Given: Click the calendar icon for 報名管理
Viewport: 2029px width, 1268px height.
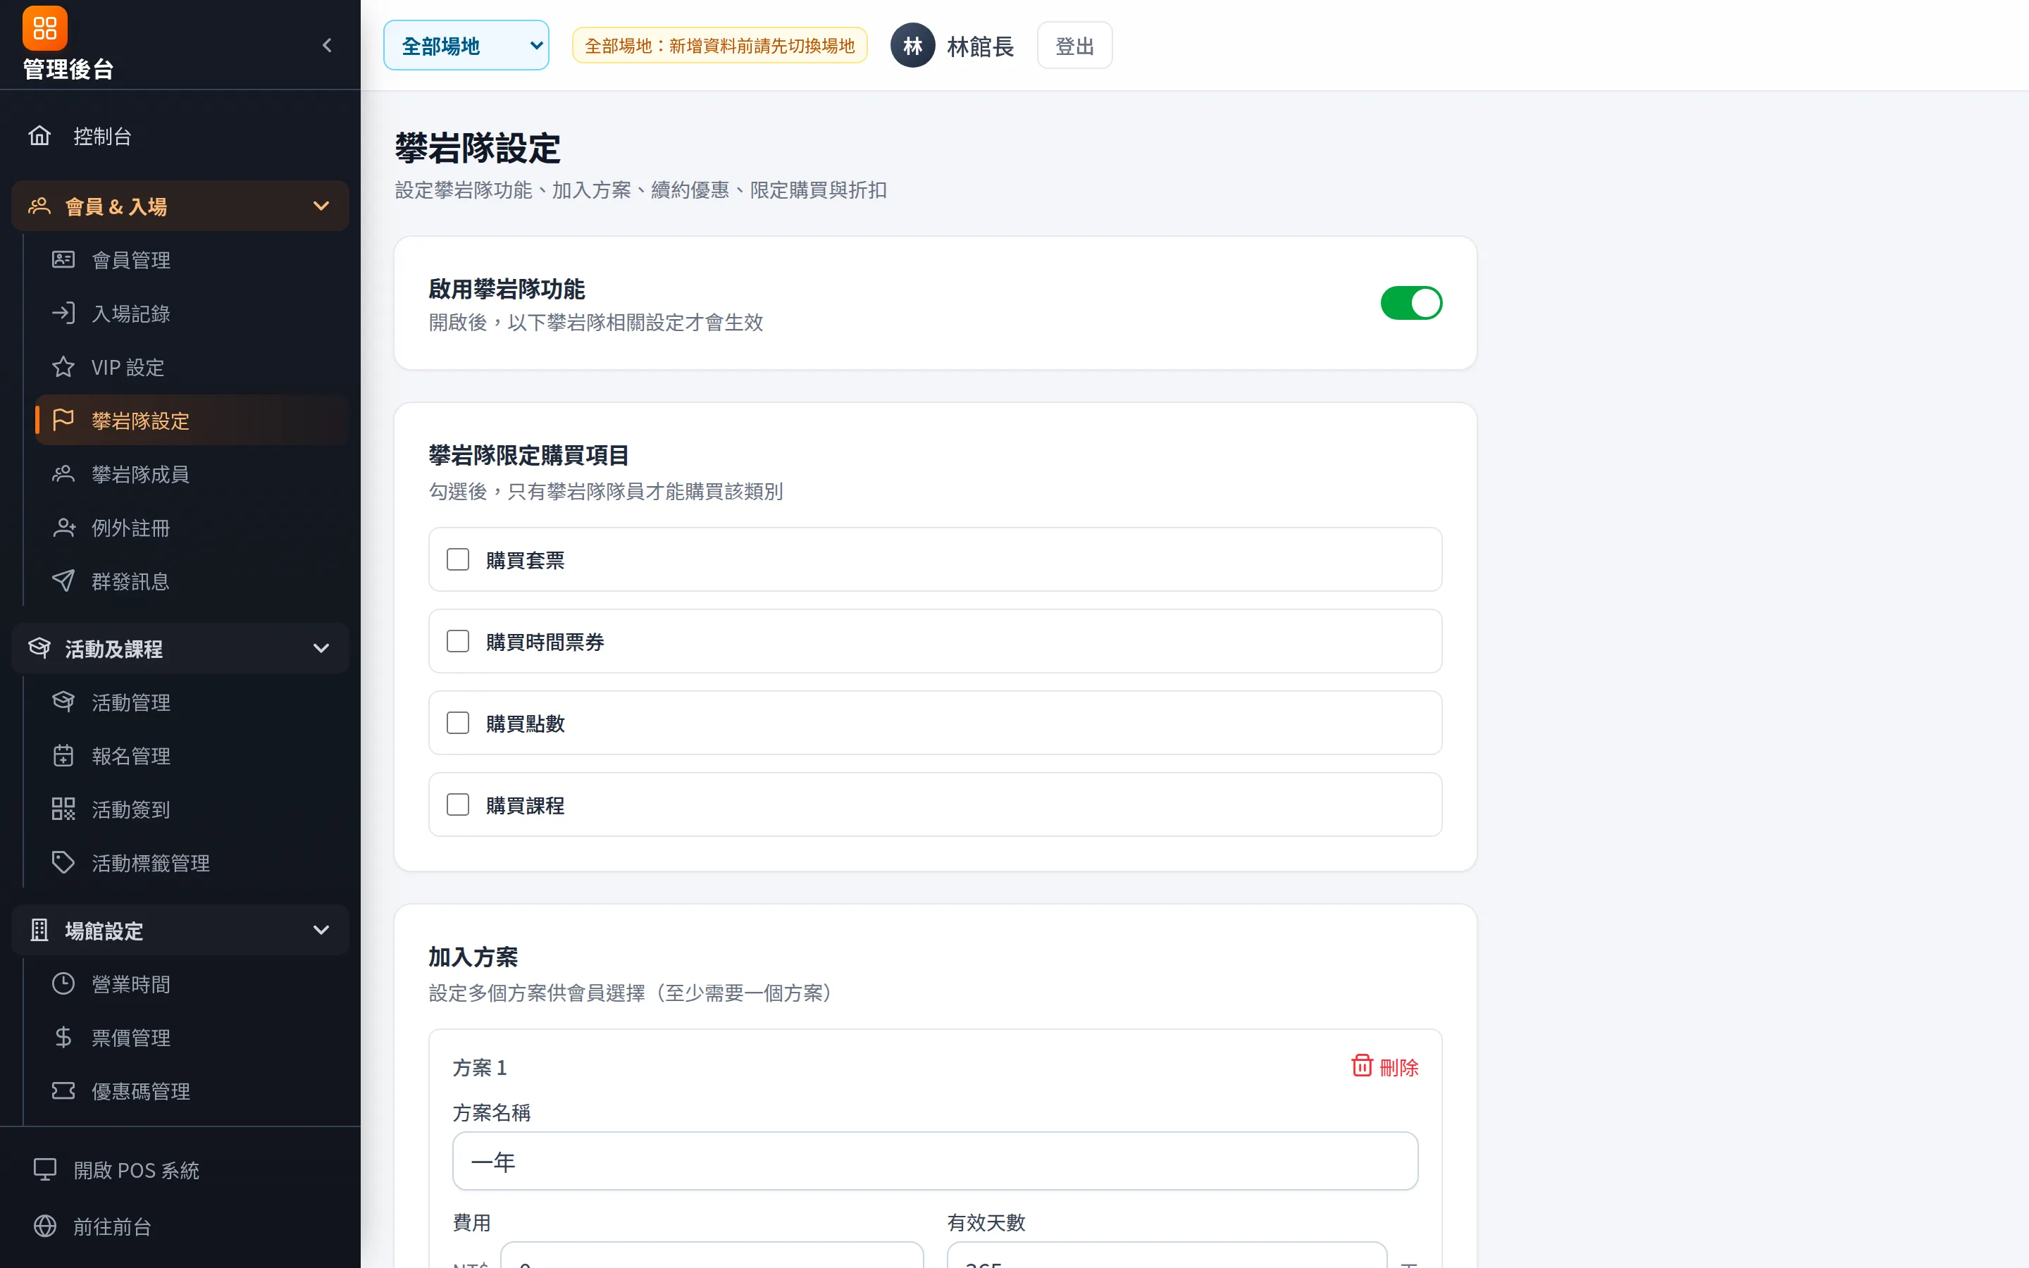Looking at the screenshot, I should click(63, 756).
